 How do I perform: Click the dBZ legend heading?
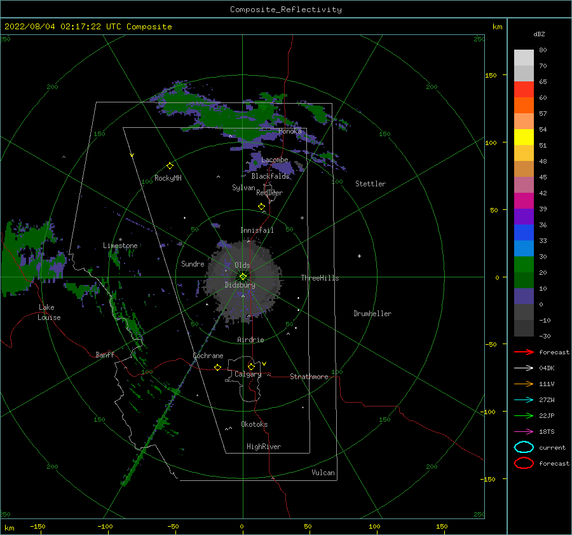pos(539,34)
